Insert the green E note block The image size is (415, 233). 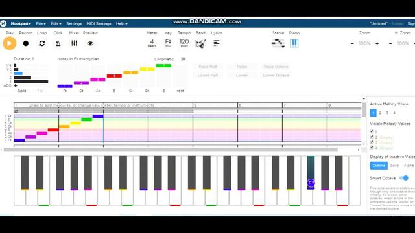pos(163,65)
